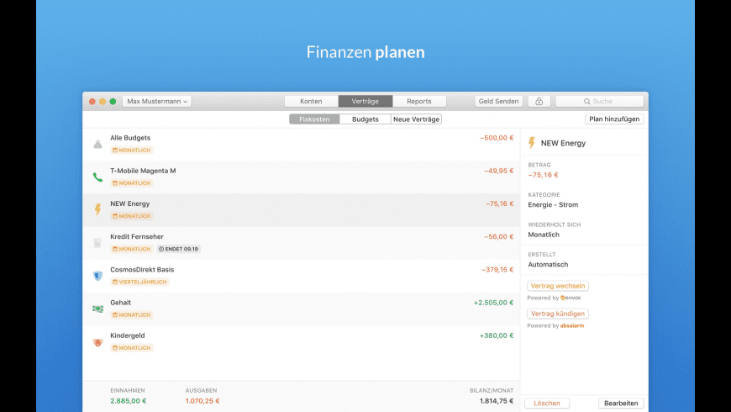Open the Neue Verträge segment
The height and width of the screenshot is (412, 731).
[x=416, y=119]
